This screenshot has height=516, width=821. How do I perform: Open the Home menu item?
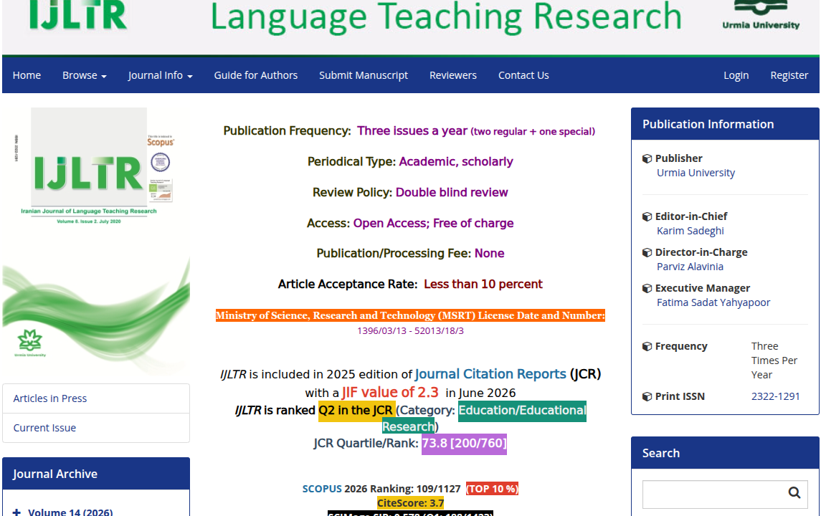pyautogui.click(x=27, y=75)
